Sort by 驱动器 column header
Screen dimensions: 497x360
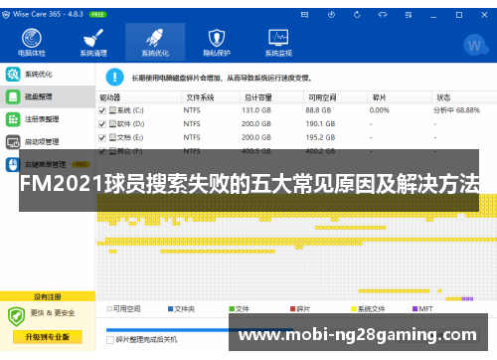[138, 97]
